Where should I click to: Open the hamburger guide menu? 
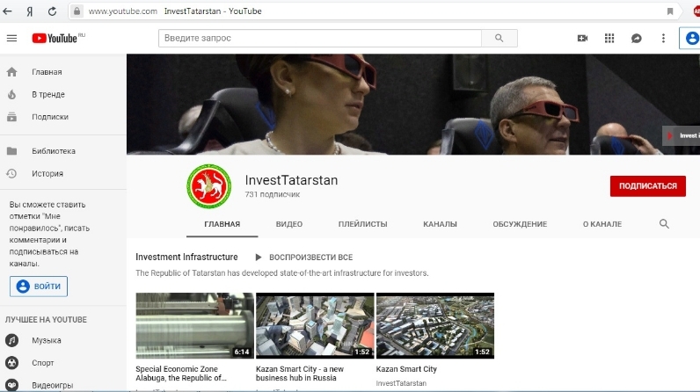(x=11, y=38)
